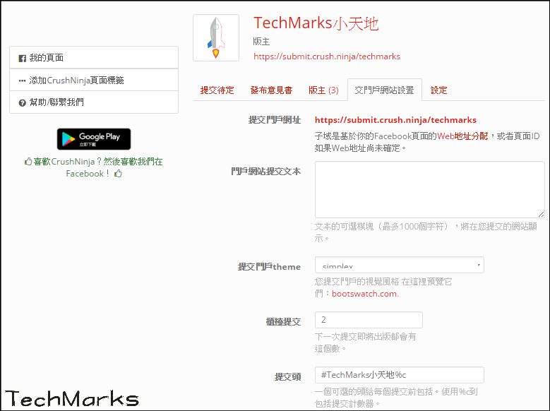
Task: Click the ellipsis icon beside 添加CrushNinja頁面標籤
Action: click(22, 81)
